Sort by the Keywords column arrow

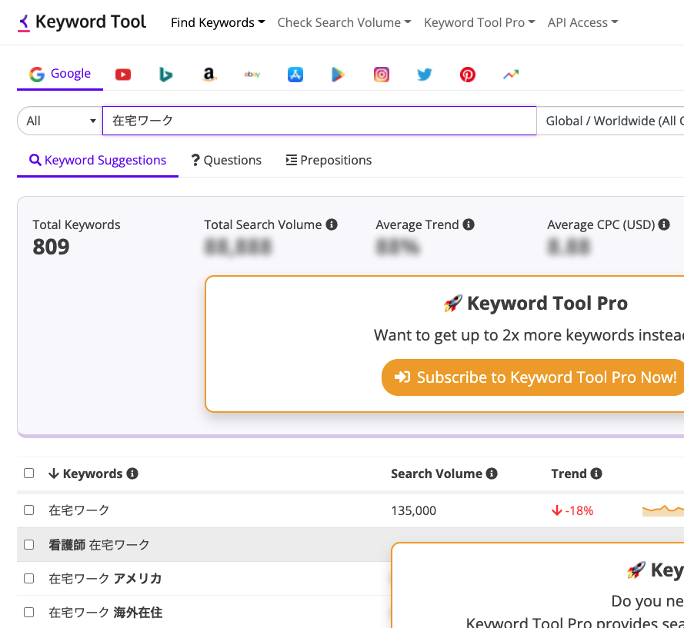(54, 473)
